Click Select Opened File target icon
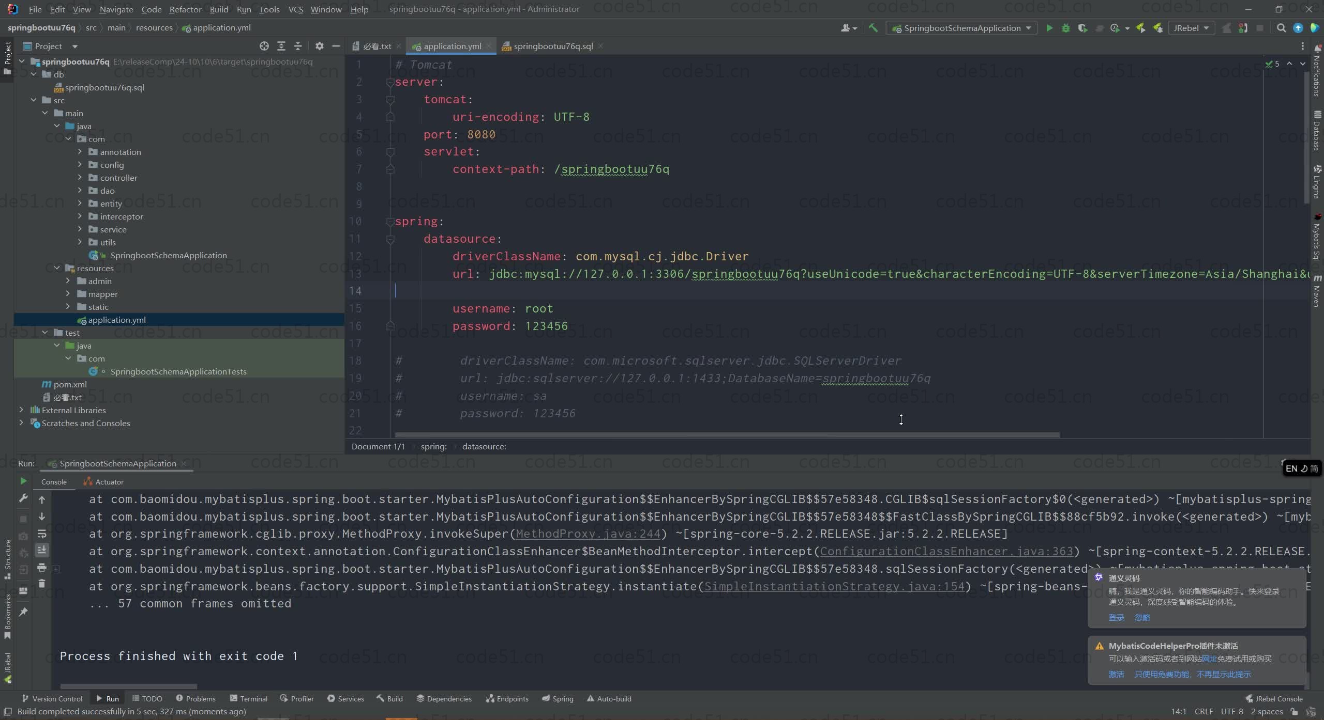The height and width of the screenshot is (720, 1324). pos(264,46)
